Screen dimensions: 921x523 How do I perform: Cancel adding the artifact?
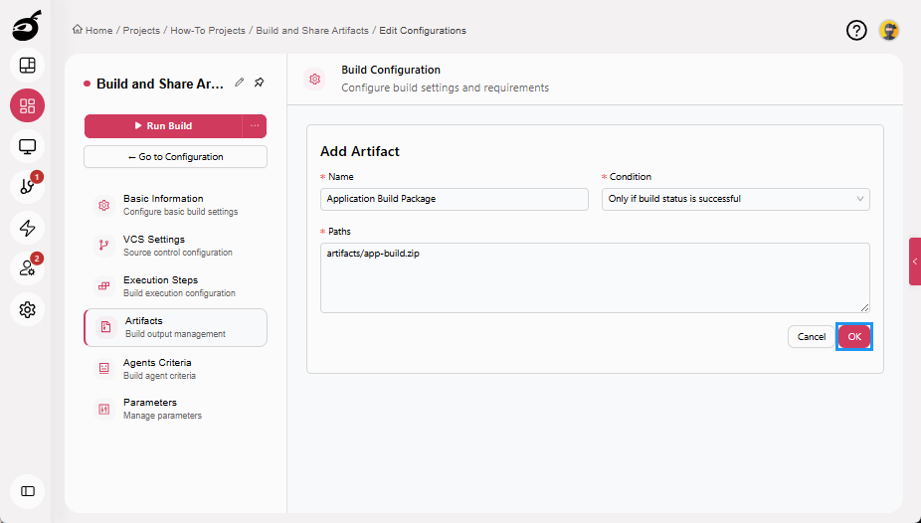[x=812, y=336]
